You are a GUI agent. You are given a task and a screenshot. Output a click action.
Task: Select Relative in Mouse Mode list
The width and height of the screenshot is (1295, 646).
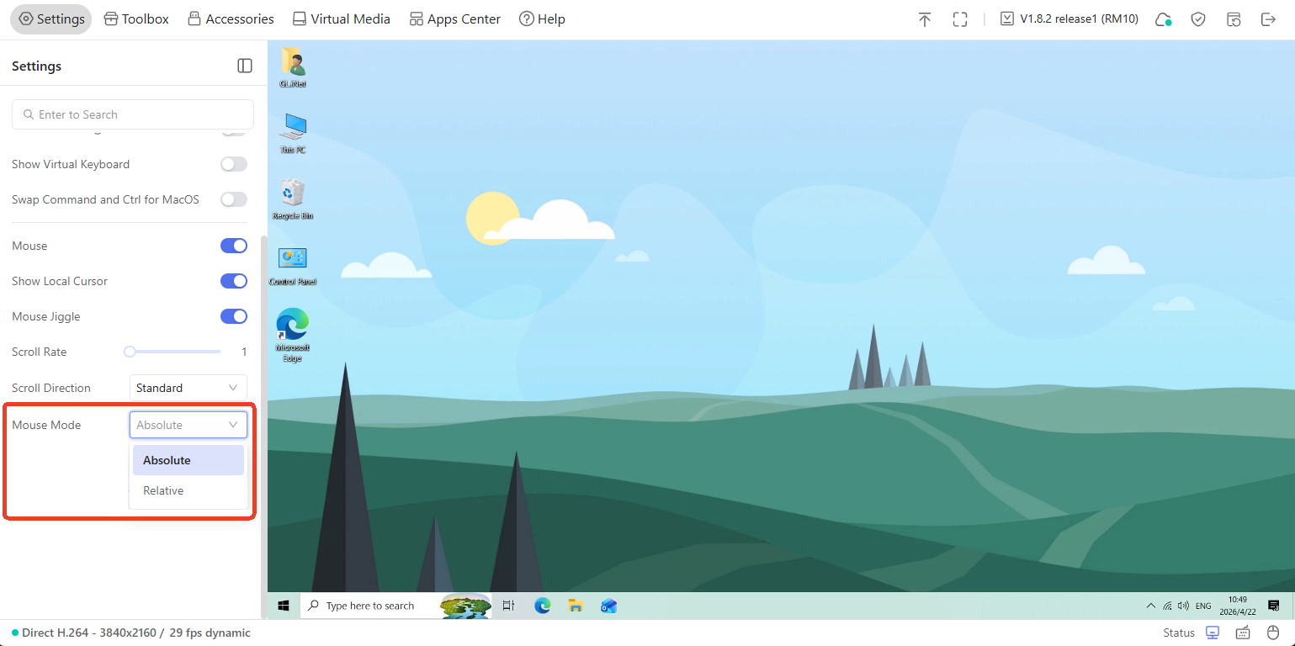[x=163, y=490]
